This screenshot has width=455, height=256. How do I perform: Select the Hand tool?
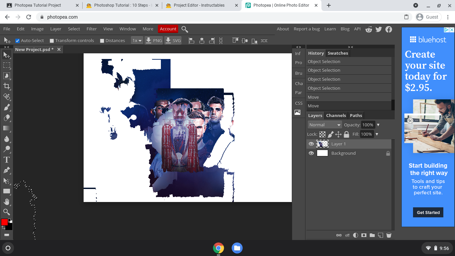7,202
